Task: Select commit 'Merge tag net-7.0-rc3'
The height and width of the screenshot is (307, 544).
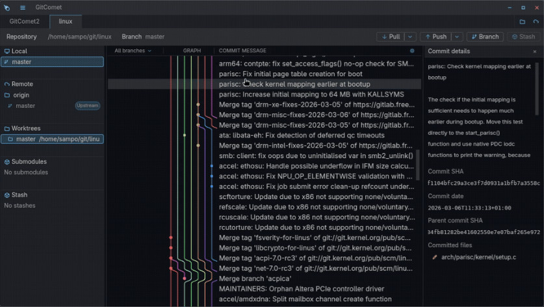Action: pyautogui.click(x=265, y=269)
